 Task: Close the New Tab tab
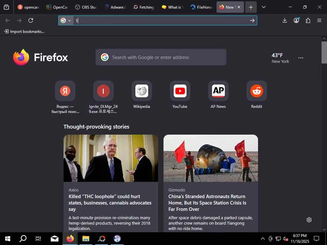(x=239, y=7)
